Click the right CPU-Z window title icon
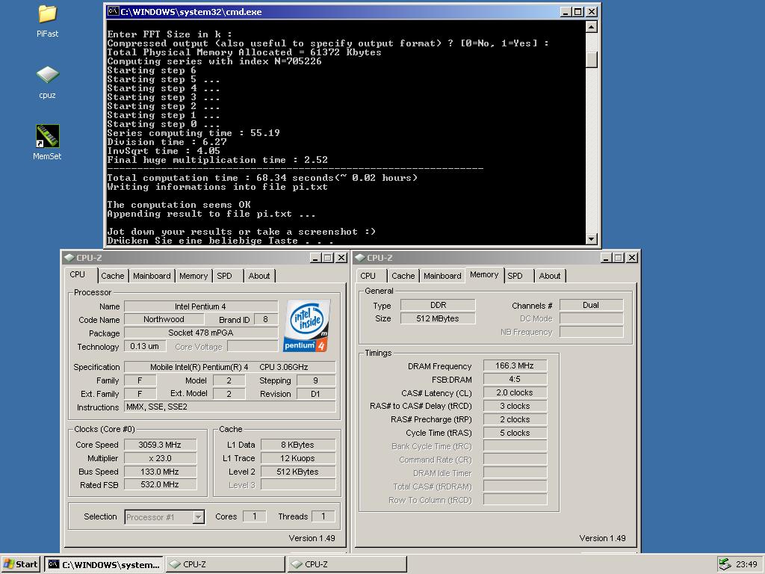 coord(360,258)
